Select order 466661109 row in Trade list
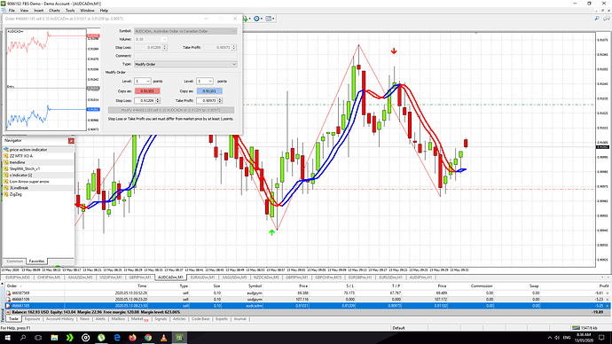The height and width of the screenshot is (344, 612). click(308, 299)
